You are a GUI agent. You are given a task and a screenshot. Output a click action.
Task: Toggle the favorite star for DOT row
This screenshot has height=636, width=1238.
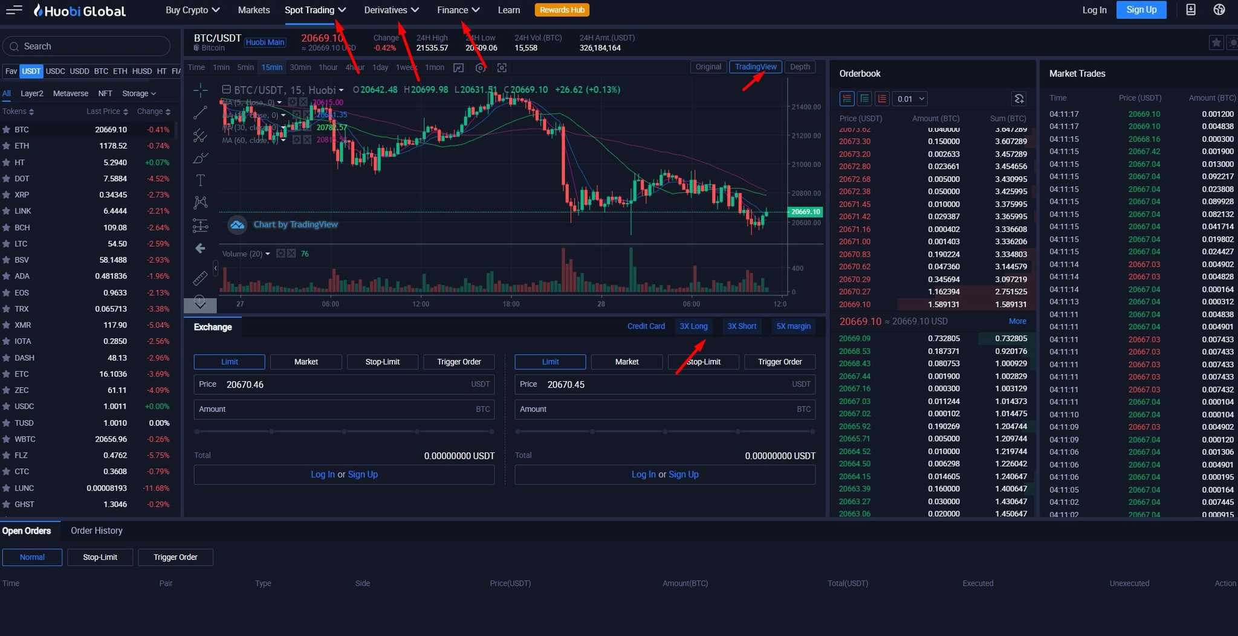pyautogui.click(x=6, y=179)
